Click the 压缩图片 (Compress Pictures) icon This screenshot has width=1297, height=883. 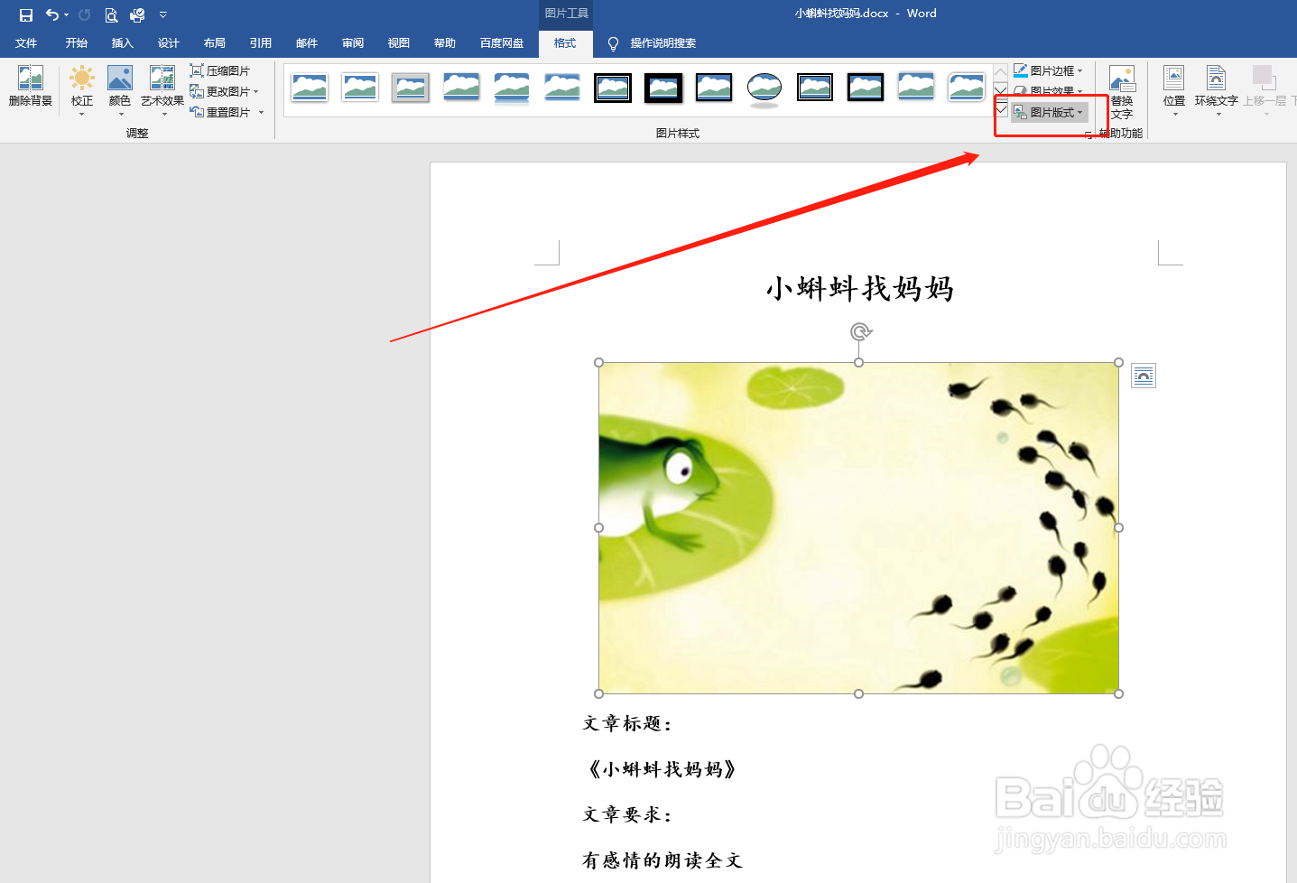(221, 70)
